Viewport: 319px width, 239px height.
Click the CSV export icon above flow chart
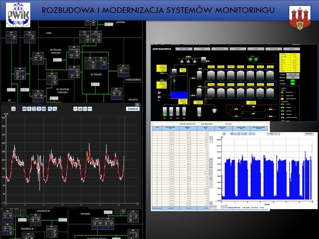click(85, 109)
